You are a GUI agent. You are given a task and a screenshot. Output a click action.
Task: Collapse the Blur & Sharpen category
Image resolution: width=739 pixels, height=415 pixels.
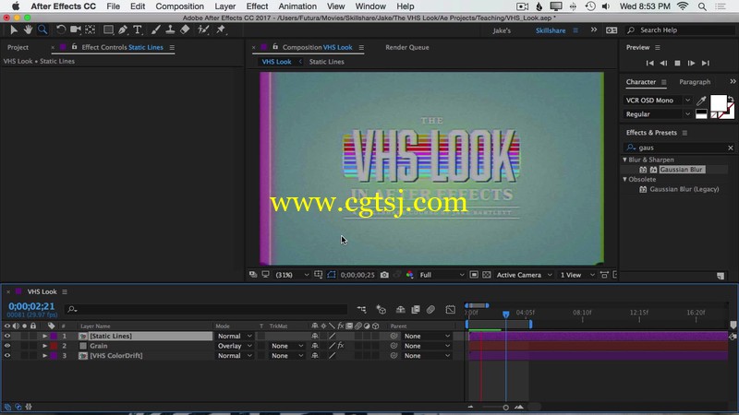[625, 160]
